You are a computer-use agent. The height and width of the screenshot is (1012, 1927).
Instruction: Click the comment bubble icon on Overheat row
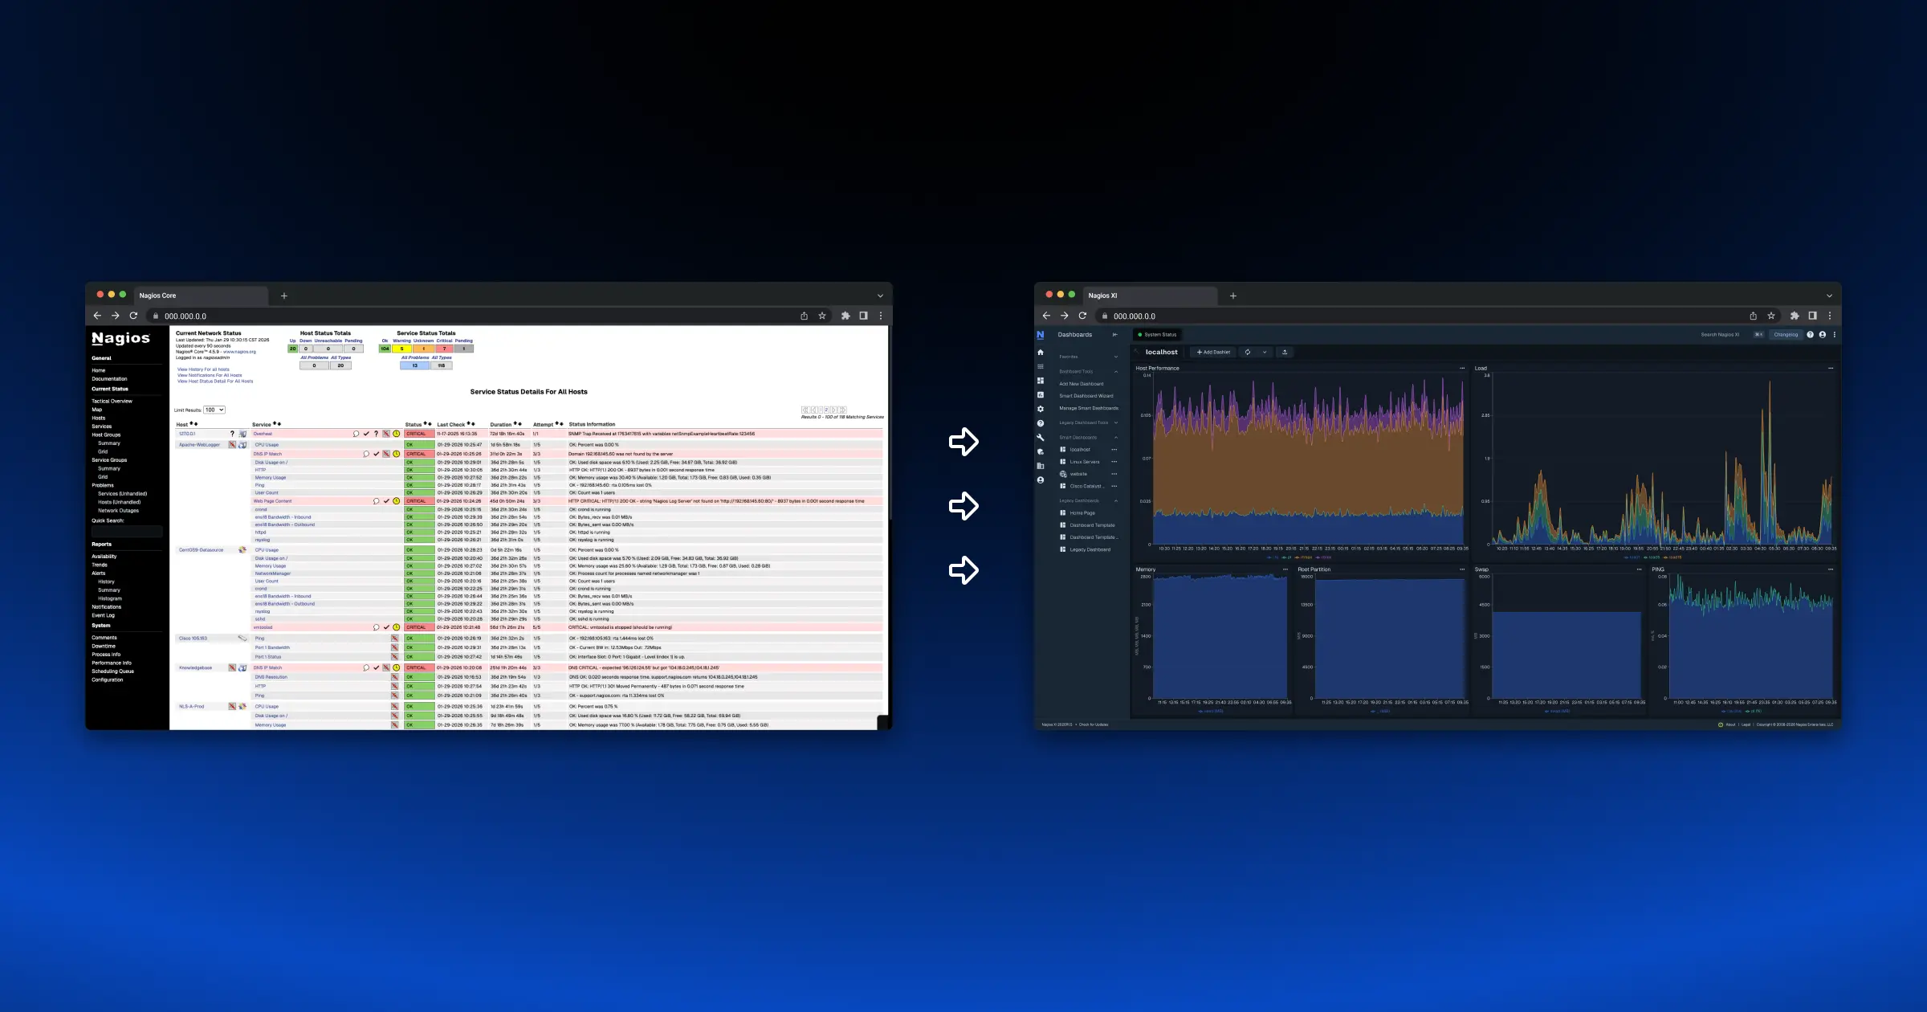356,434
